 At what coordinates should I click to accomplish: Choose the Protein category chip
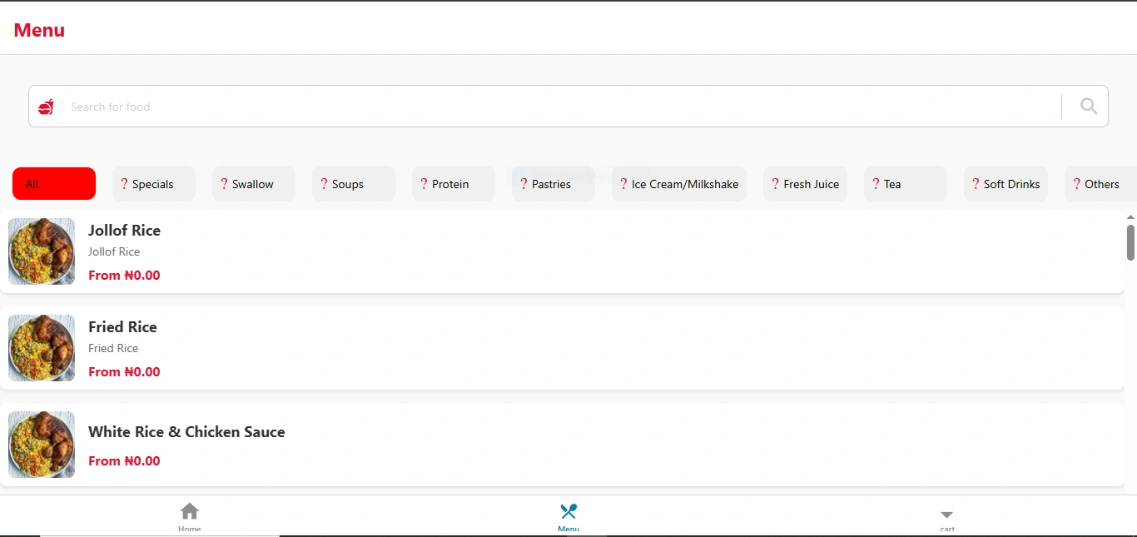(454, 184)
